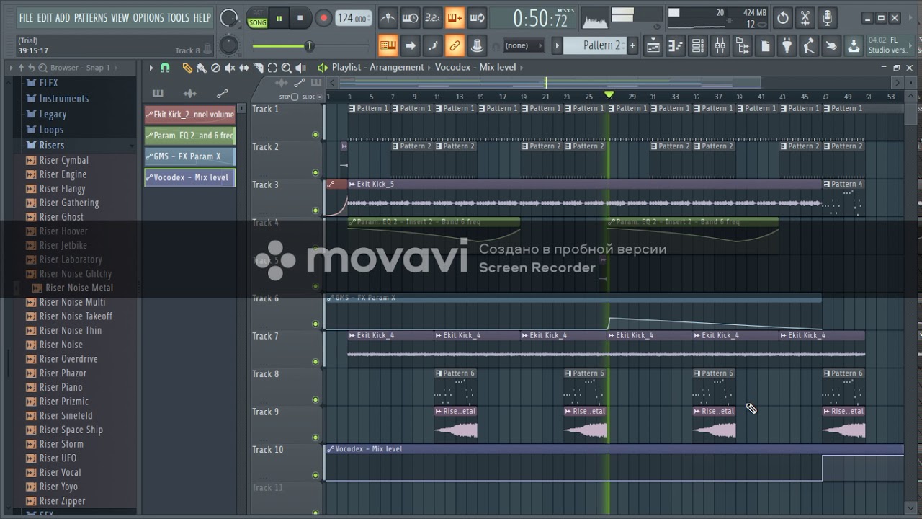Pause playback with the transport pause button
The height and width of the screenshot is (519, 922).
[279, 18]
